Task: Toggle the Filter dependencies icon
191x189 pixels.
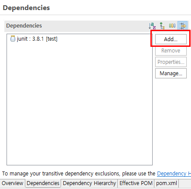Action: click(183, 26)
